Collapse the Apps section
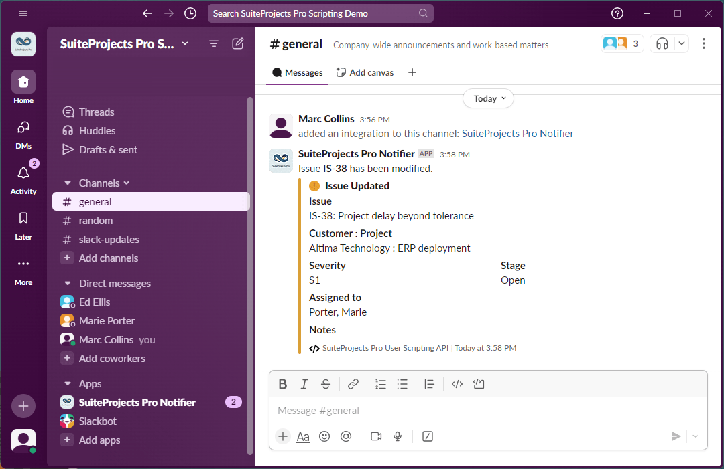The image size is (724, 469). (68, 384)
